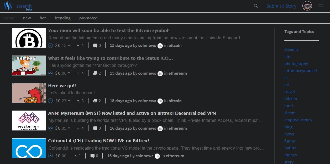Upvote the Mysterium MYST announcement
330x164 pixels.
[50, 128]
